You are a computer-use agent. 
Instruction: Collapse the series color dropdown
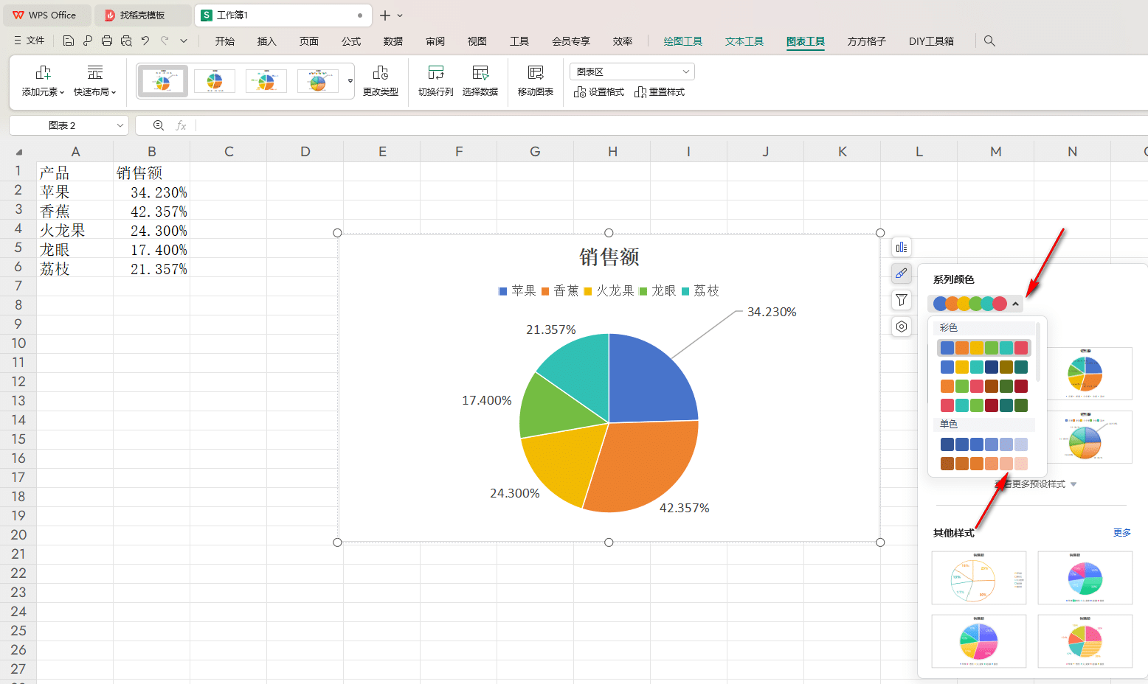click(1015, 304)
